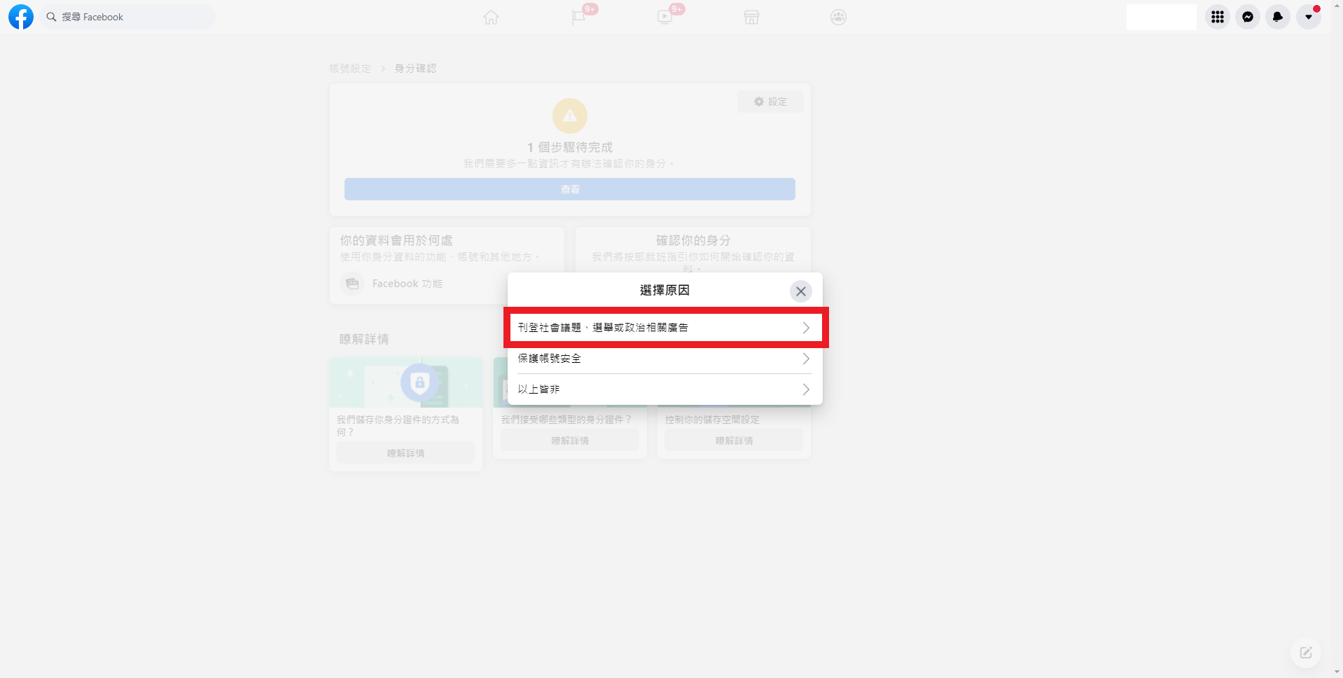Click the 搜尋 Facebook search field
The width and height of the screenshot is (1343, 678).
point(127,17)
